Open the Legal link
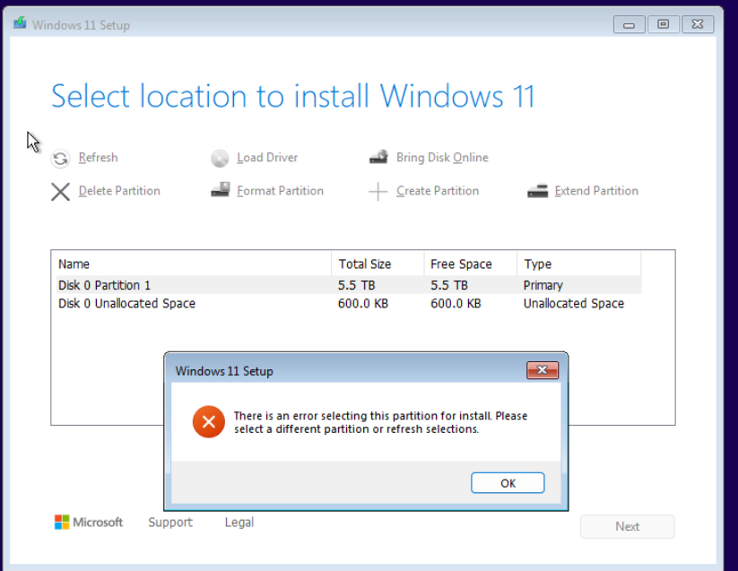The height and width of the screenshot is (571, 738). tap(239, 522)
